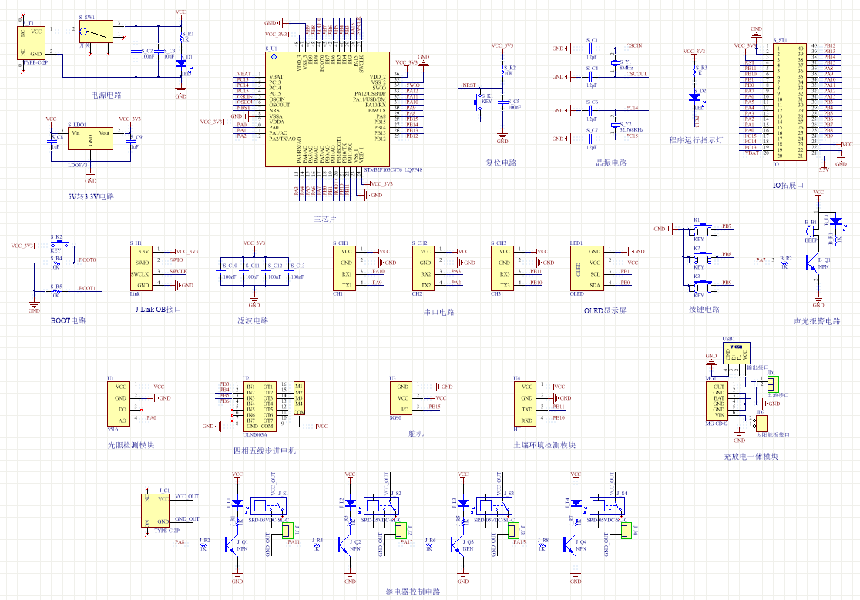The image size is (860, 600).
Task: Select the S_K2 BOOT KEY switch
Action: point(59,244)
